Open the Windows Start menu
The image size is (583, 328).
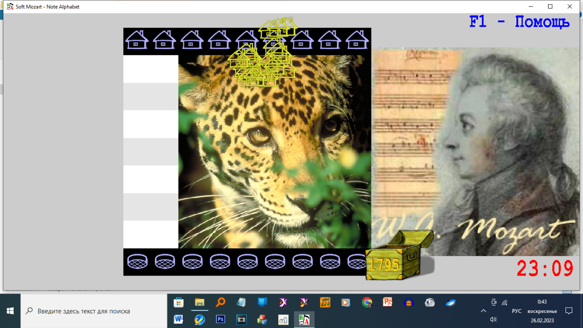point(10,311)
